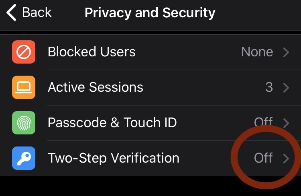The image size is (301, 196).
Task: Select Two-Step Verification label
Action: click(114, 158)
